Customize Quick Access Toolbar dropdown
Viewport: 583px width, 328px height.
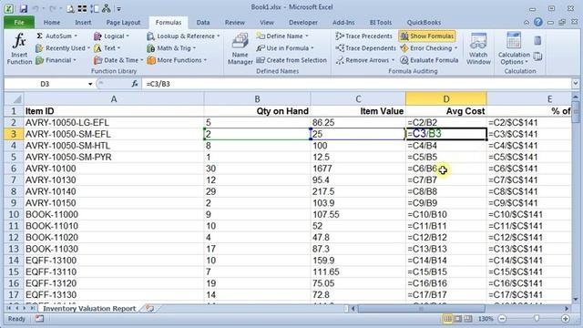[x=118, y=8]
